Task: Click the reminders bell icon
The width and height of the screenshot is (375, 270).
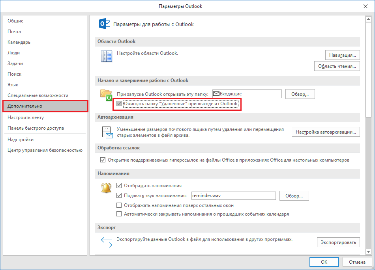Action: 106,188
